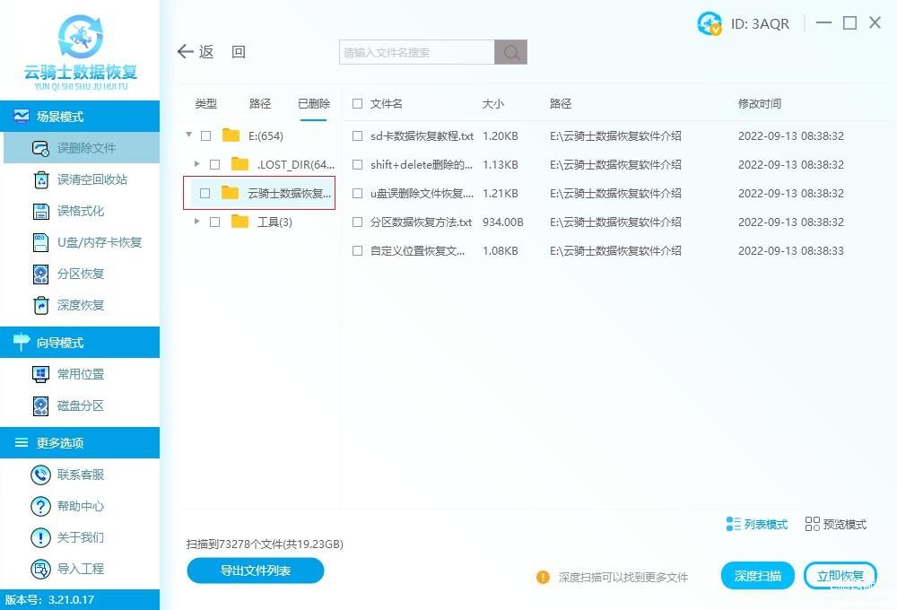897x610 pixels.
Task: Click the 云骑士数据恢复 logo
Action: pos(81,53)
